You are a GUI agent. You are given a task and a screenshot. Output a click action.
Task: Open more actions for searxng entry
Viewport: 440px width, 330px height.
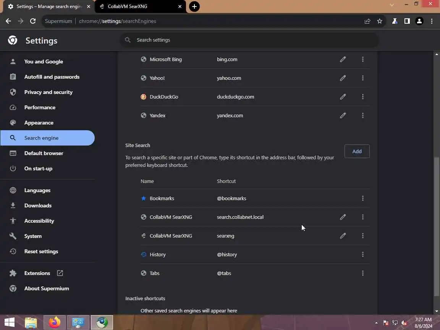(x=362, y=236)
